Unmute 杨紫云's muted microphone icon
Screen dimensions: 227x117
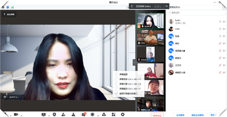(x=220, y=58)
